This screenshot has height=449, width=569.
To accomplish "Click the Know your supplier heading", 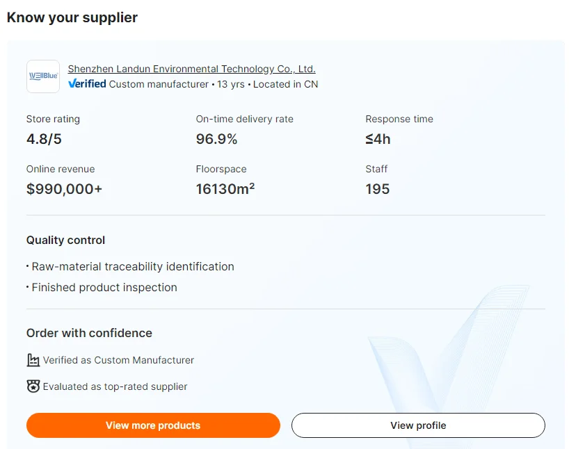I will (72, 18).
